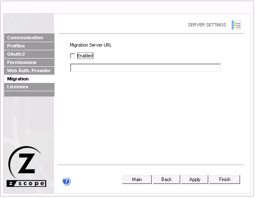Click the empty gray bar below Licenses
255x198 pixels.
pos(29,94)
